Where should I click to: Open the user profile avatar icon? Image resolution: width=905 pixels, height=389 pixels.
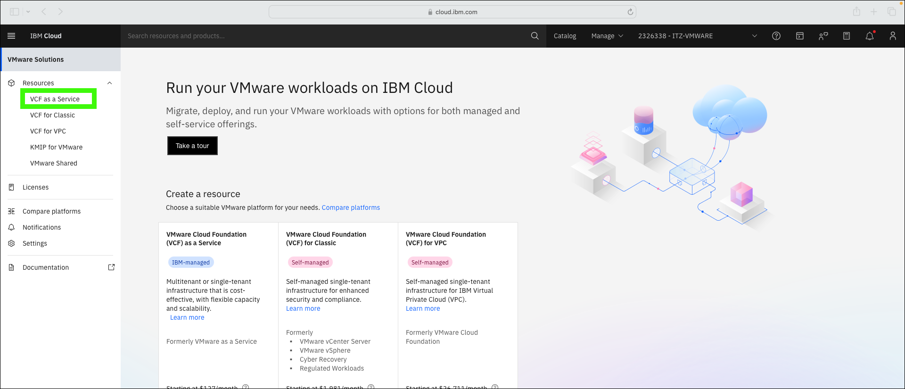point(893,36)
